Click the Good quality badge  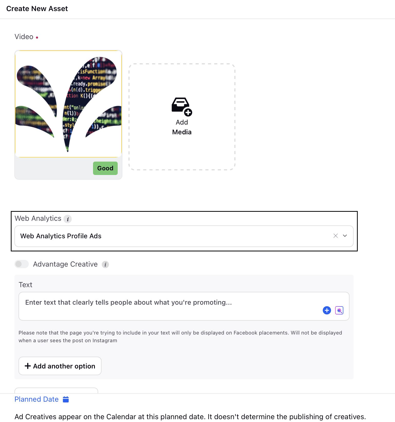(x=105, y=168)
